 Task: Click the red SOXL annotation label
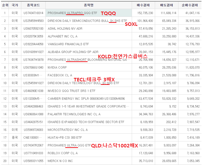click(x=131, y=24)
